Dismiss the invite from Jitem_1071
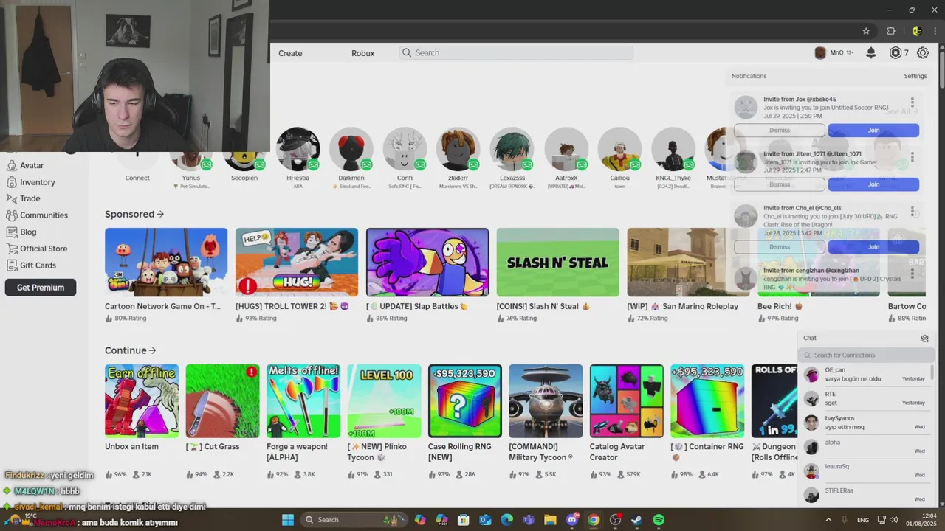The height and width of the screenshot is (531, 945). tap(780, 184)
